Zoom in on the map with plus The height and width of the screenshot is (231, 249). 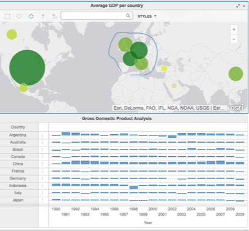234,29
